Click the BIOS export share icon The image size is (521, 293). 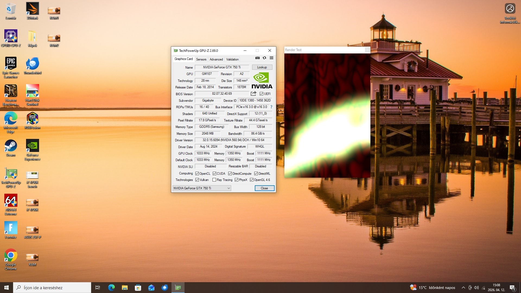[x=253, y=94]
